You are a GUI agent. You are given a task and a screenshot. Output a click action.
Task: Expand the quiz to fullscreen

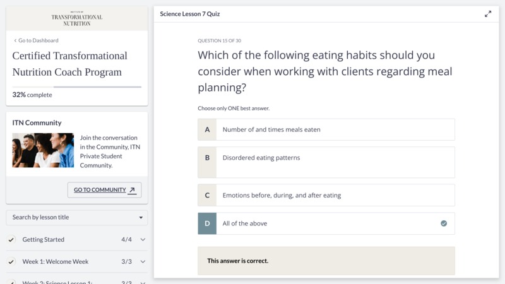488,14
